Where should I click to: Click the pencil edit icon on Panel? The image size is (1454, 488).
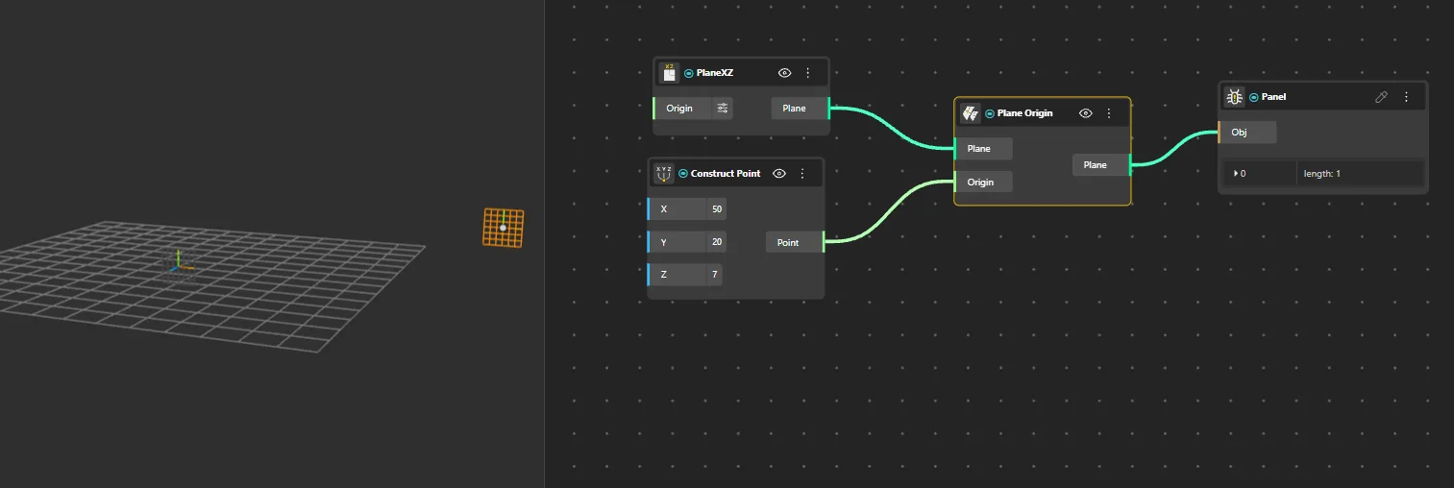click(x=1381, y=97)
